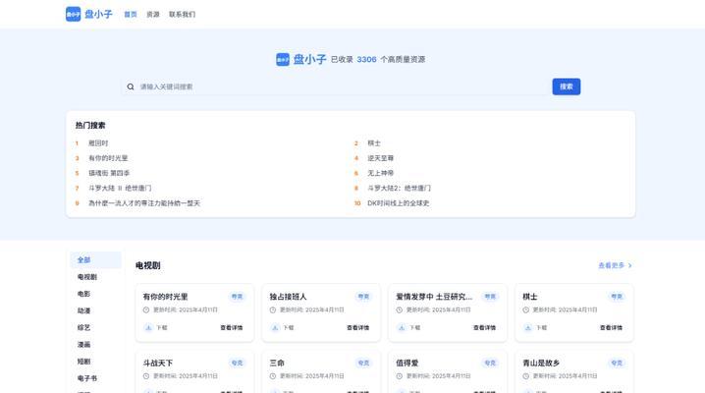Image resolution: width=705 pixels, height=393 pixels.
Task: Click hot search 有你的时光里 ranked number 3
Action: click(108, 158)
